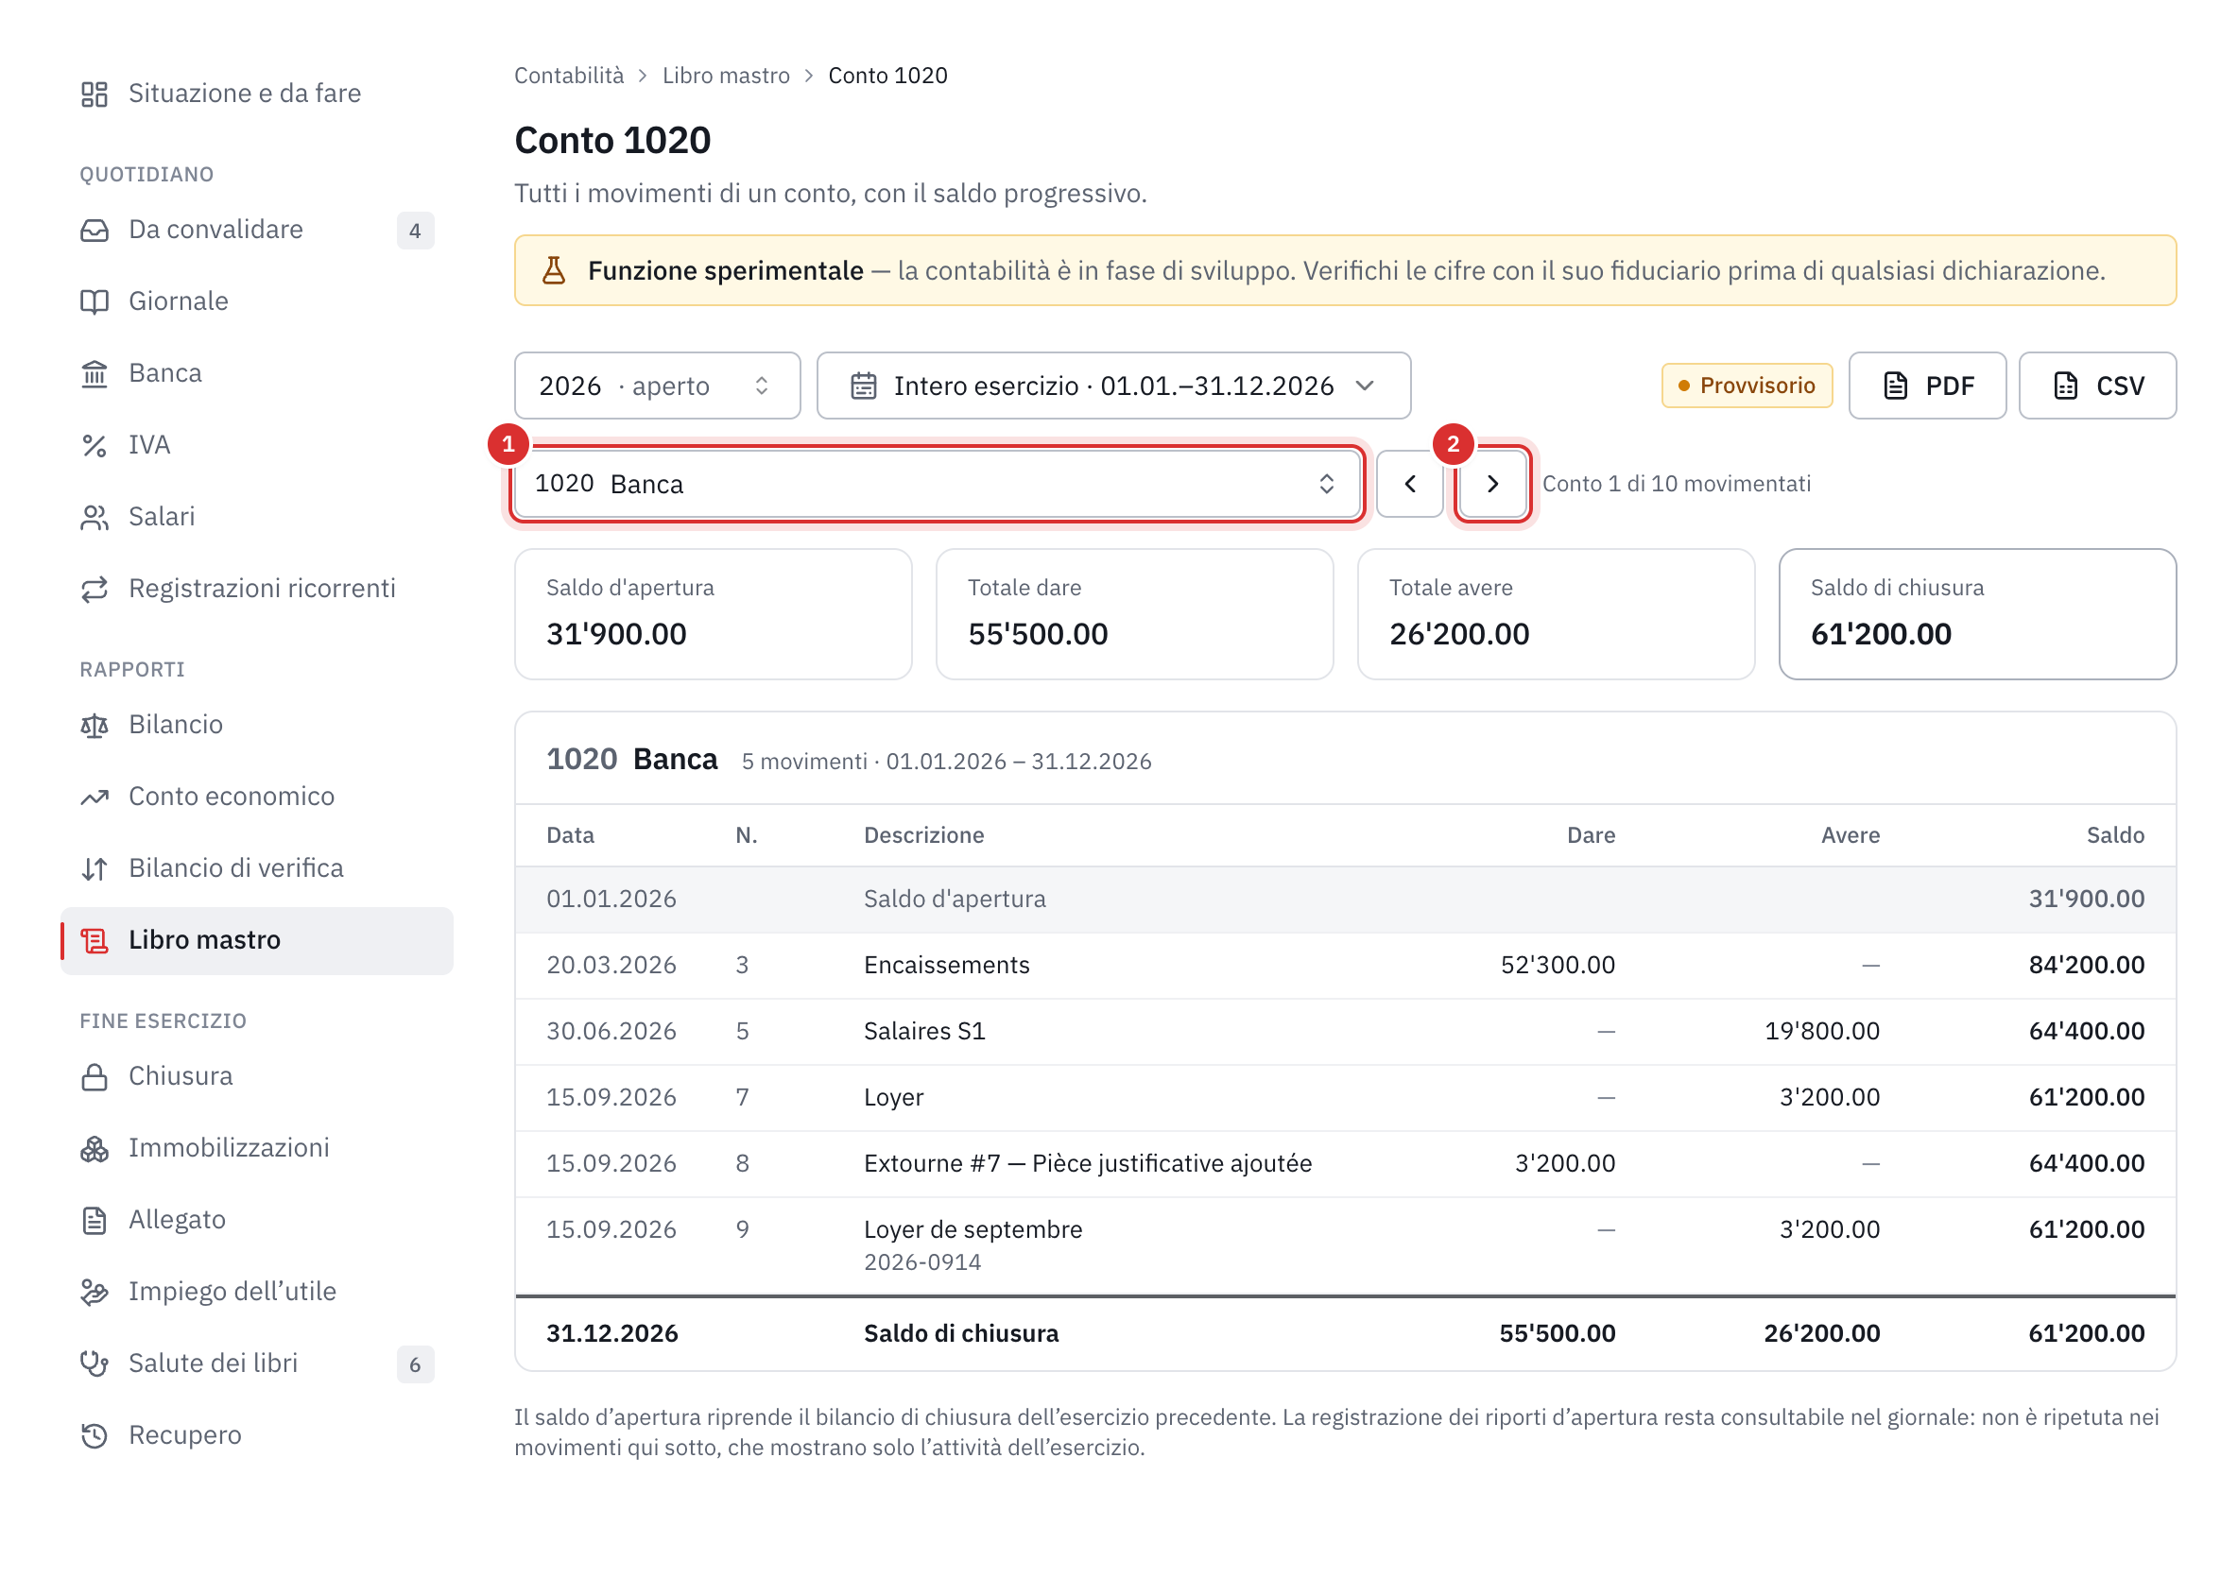Click the Provvisorio status badge

1747,386
